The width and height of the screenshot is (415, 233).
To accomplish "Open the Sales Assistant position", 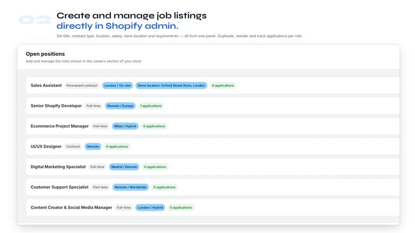I will pos(46,85).
